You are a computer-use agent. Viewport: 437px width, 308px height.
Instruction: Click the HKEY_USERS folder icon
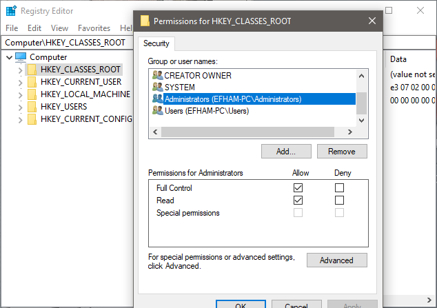coord(32,107)
